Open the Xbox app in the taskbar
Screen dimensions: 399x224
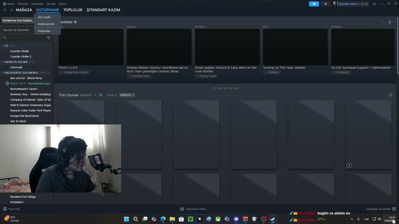pos(218,219)
